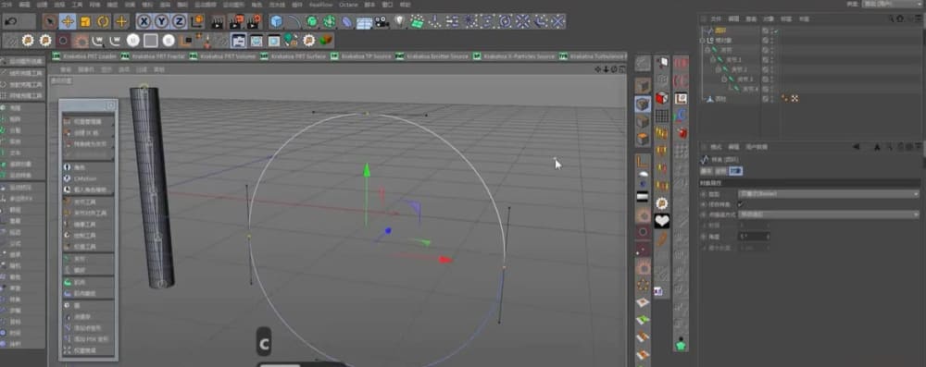Click the object manager search icon
This screenshot has height=367, width=926.
(891, 18)
